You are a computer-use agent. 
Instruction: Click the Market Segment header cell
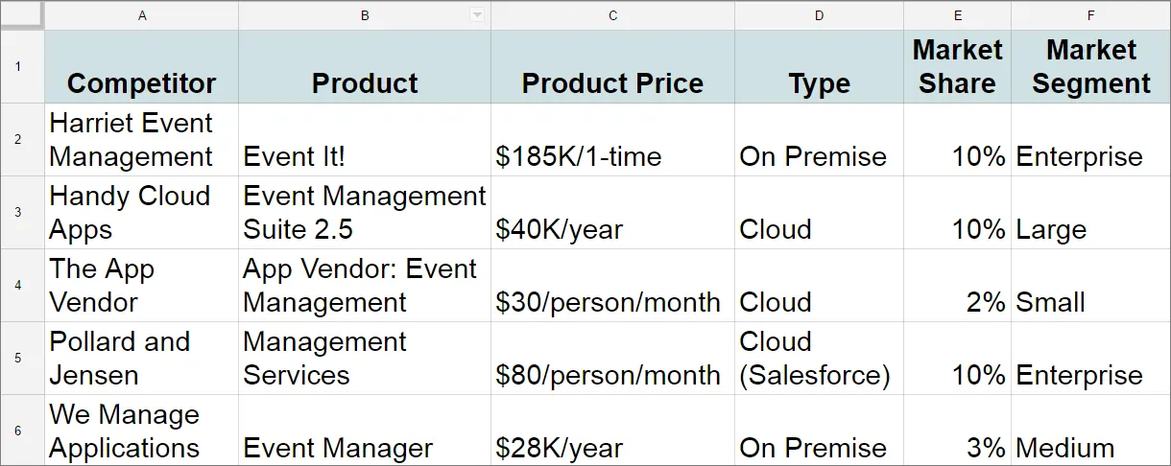[1090, 66]
